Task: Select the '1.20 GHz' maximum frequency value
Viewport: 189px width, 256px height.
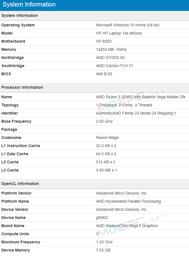Action: [x=104, y=242]
